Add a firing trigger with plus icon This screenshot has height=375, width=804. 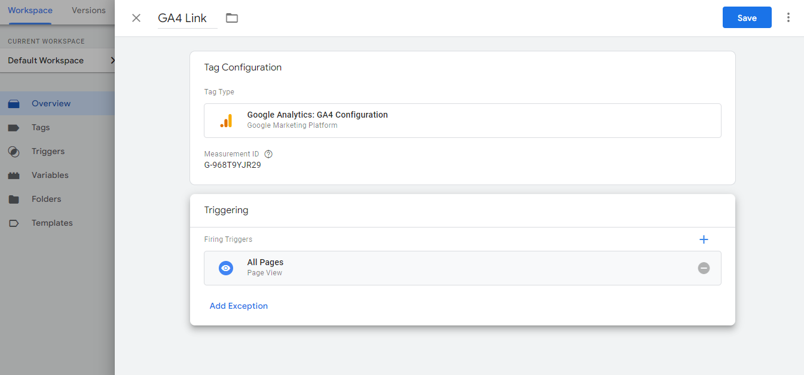(x=704, y=239)
